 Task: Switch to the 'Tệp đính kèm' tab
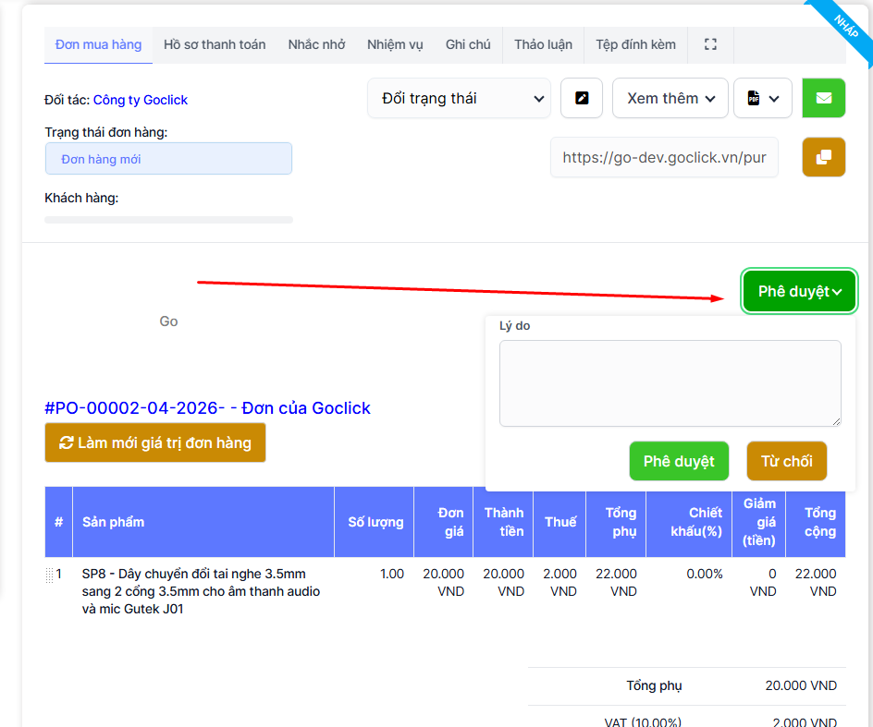click(635, 44)
